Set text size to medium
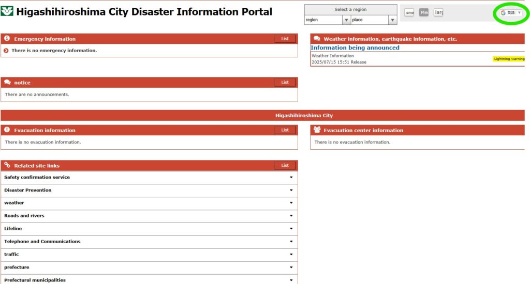530x284 pixels. [423, 12]
